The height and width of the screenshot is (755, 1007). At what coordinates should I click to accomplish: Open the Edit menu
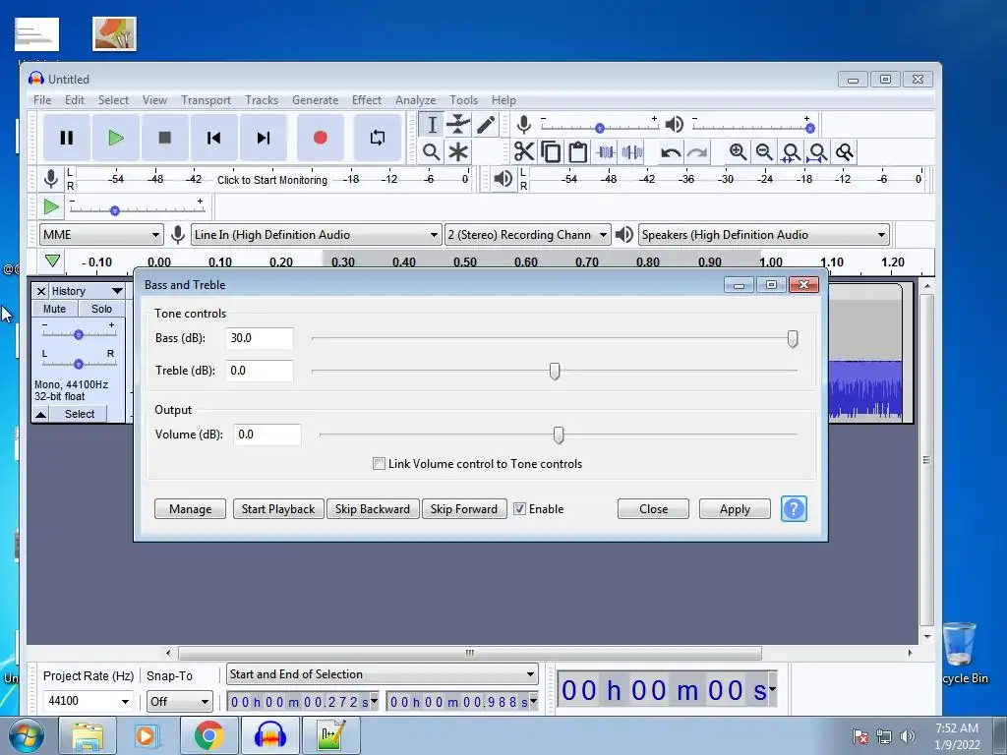75,100
